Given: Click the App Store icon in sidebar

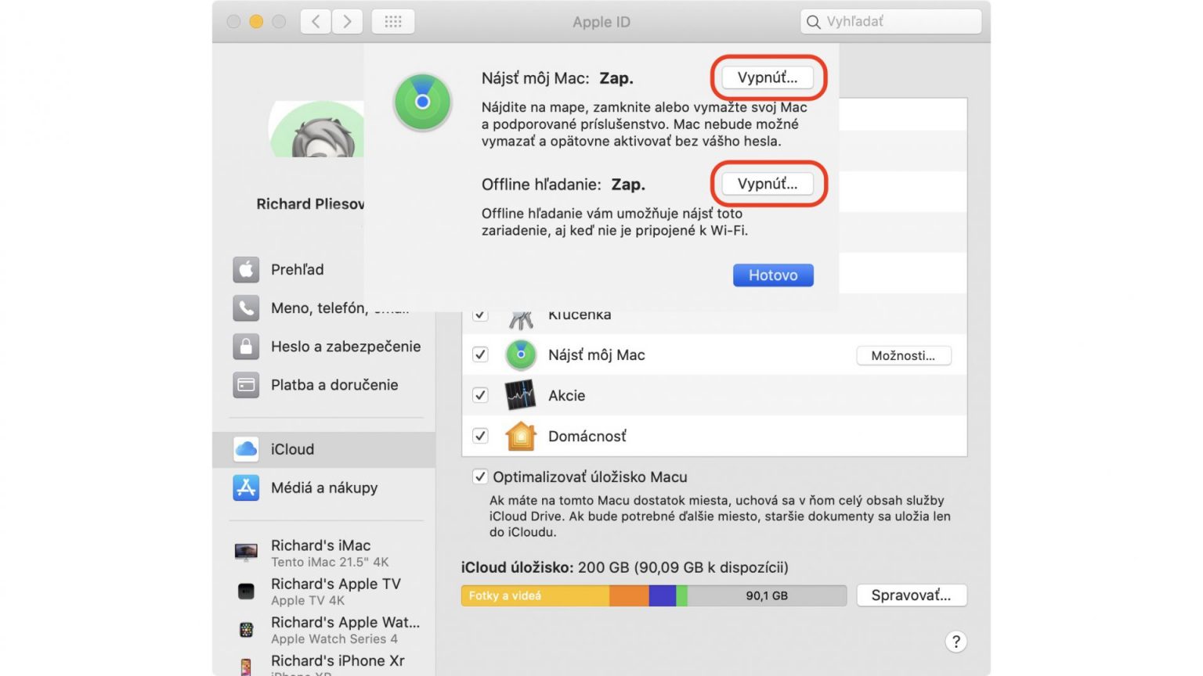Looking at the screenshot, I should (x=246, y=487).
